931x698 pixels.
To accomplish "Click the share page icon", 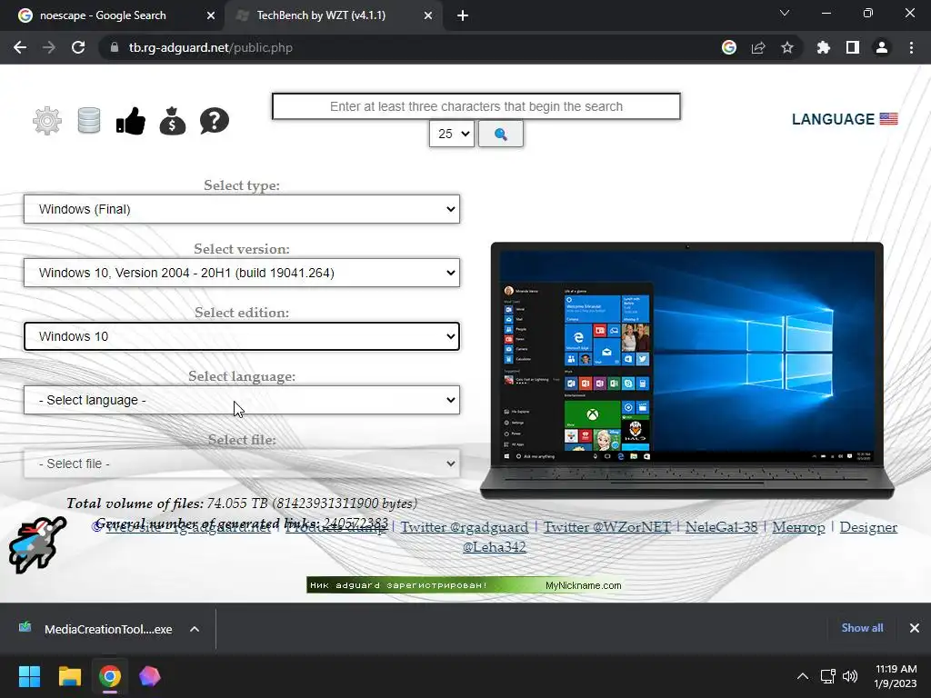I will 758,47.
